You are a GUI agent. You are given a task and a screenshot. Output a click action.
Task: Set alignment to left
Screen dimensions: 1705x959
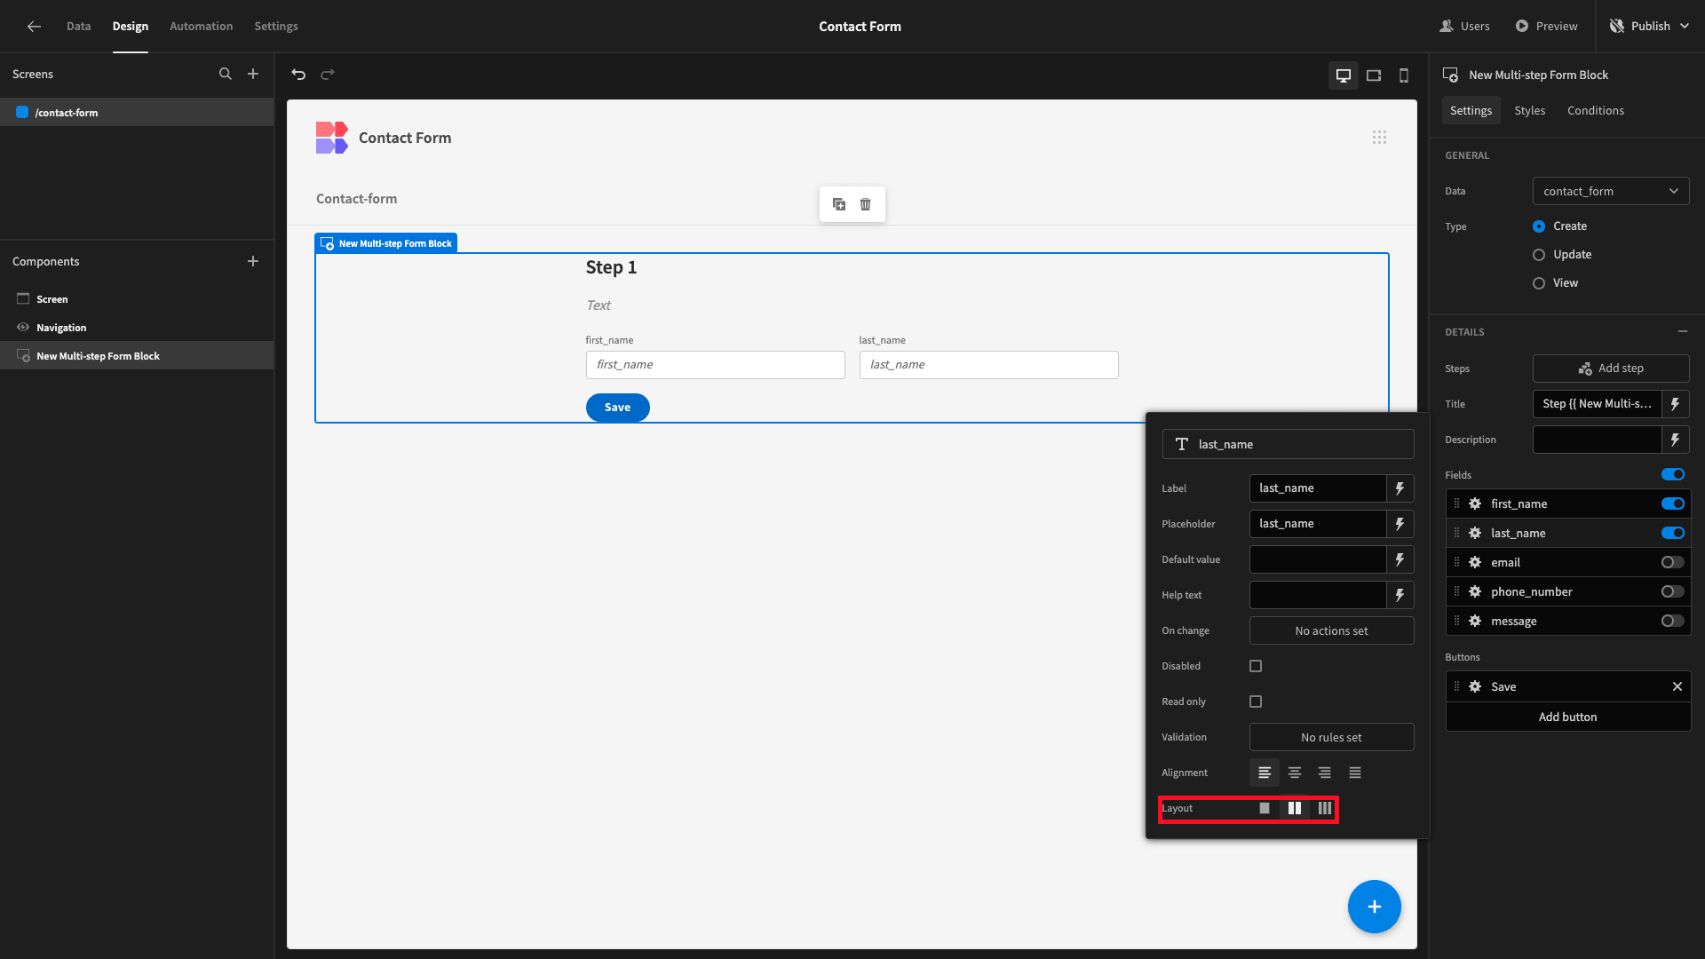coord(1265,773)
